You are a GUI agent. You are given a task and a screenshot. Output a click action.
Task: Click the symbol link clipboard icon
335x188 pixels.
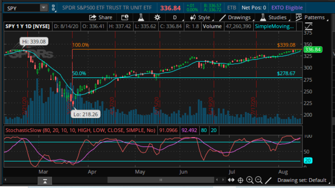[53, 8]
